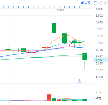
Task: Zoom in the chart with plus icon
Action: (x=106, y=3)
